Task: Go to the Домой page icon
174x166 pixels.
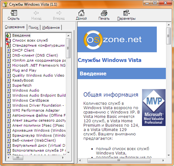Action: pyautogui.click(x=81, y=13)
